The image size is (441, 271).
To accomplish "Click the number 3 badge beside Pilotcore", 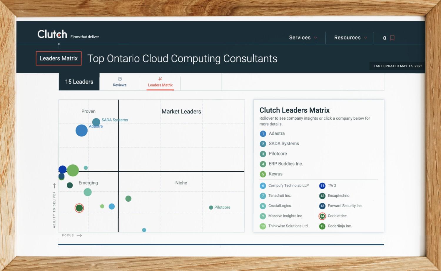I will (x=263, y=154).
